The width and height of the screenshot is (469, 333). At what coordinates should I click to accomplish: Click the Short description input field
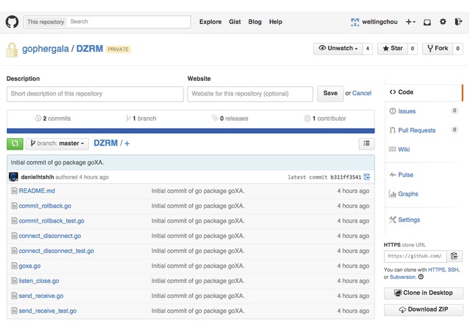point(95,94)
